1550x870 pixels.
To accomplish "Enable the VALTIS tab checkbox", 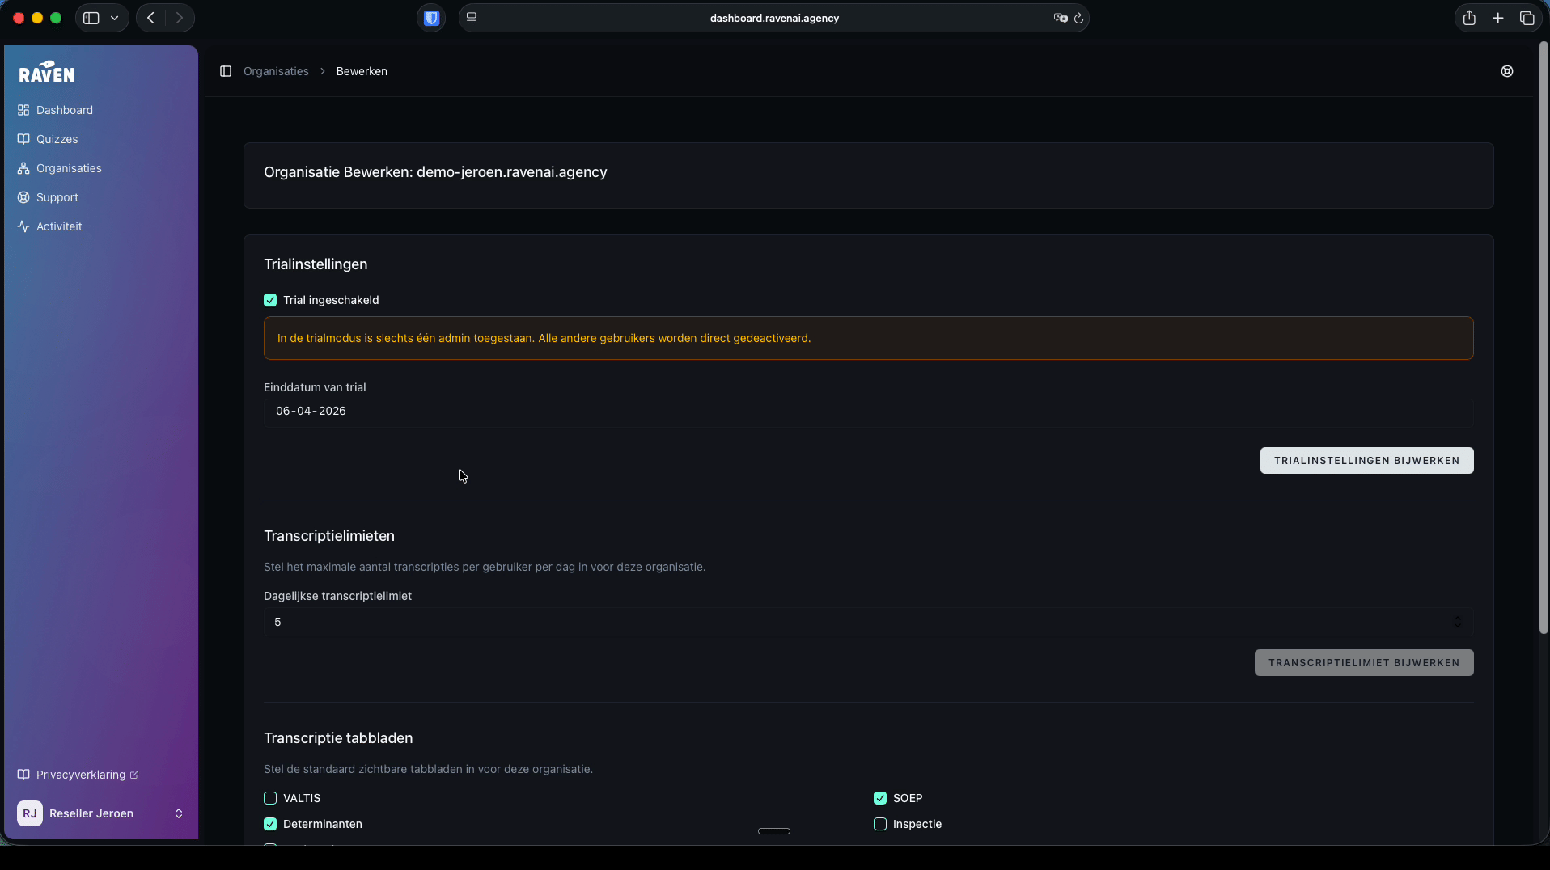I will click(270, 798).
